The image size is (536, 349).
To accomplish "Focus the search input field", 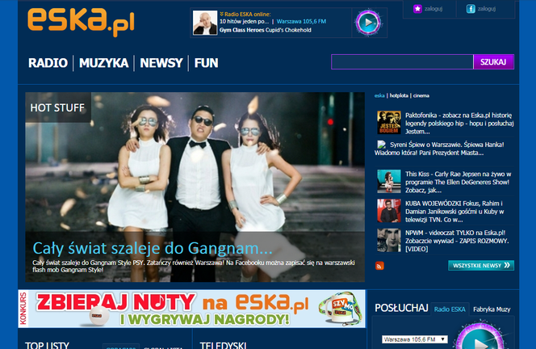I will point(402,62).
